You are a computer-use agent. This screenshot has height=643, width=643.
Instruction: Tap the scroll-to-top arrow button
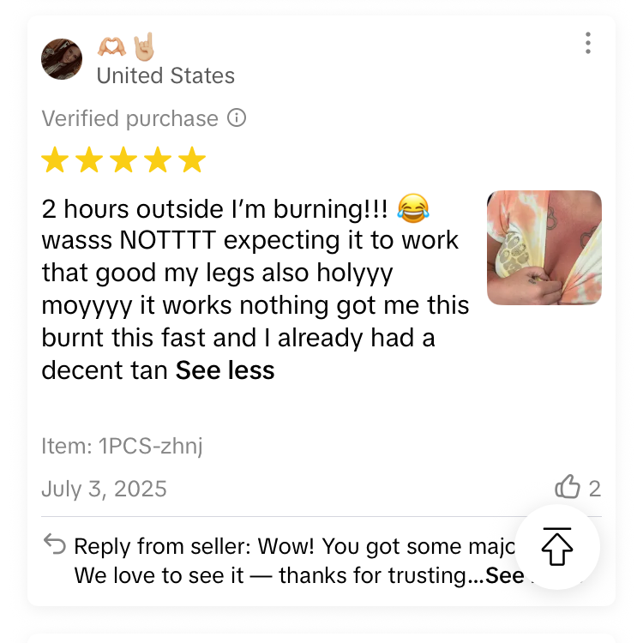click(x=557, y=547)
